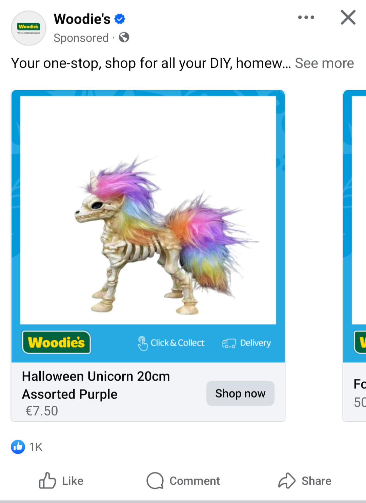
Task: Like the Woodie's post
Action: click(61, 481)
